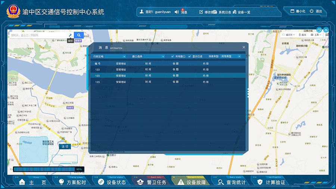Click the map panel restore-window icon
Screen dimensions: 336x189
pos(319,30)
